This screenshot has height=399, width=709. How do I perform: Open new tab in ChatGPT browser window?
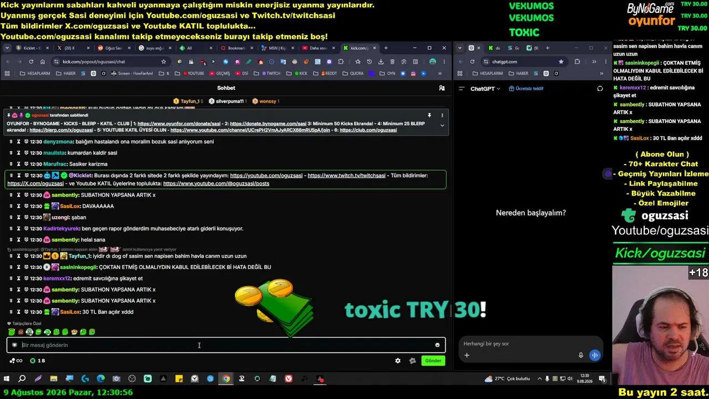(x=547, y=48)
